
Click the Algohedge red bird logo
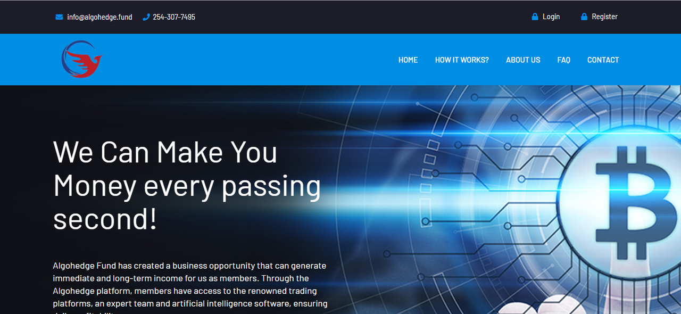point(81,59)
